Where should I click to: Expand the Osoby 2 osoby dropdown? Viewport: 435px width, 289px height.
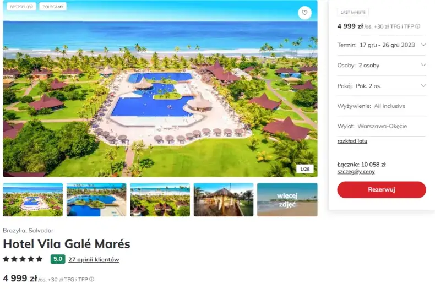pos(382,65)
